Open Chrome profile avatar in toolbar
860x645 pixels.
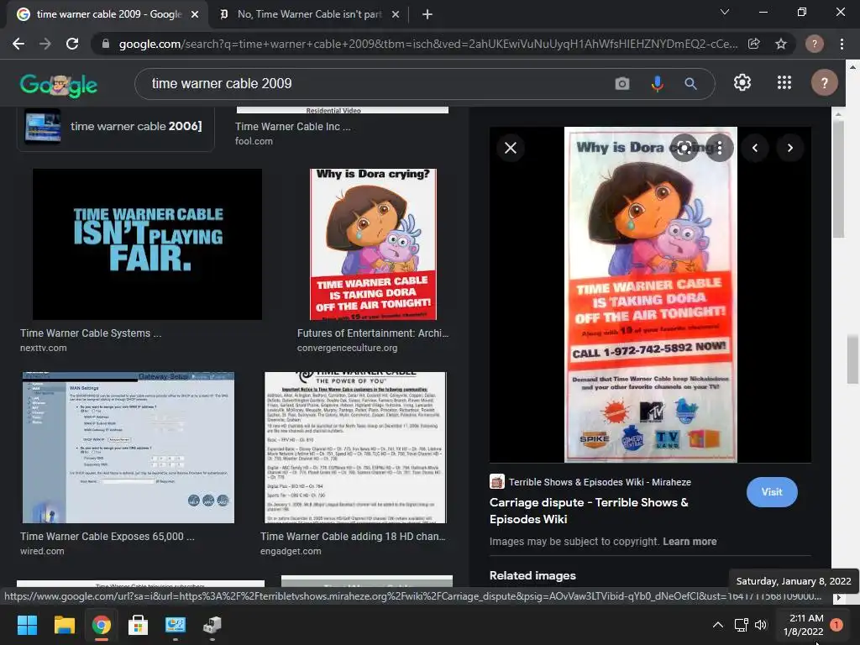[x=815, y=44]
